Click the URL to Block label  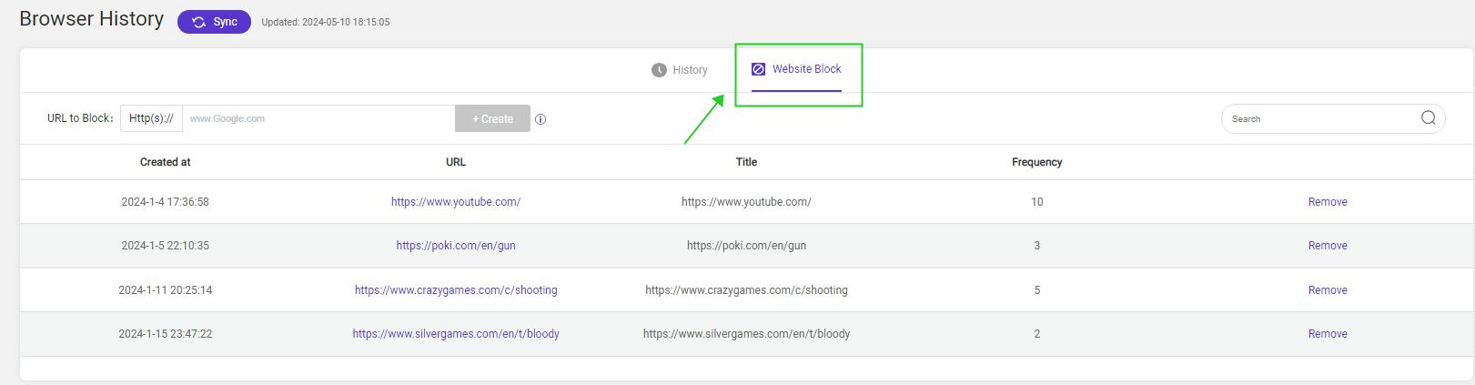tap(80, 118)
